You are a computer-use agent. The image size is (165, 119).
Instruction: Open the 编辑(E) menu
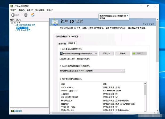click(x=22, y=10)
